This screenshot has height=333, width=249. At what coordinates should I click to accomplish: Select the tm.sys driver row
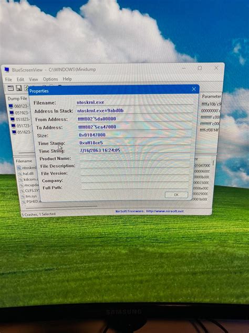click(x=29, y=196)
